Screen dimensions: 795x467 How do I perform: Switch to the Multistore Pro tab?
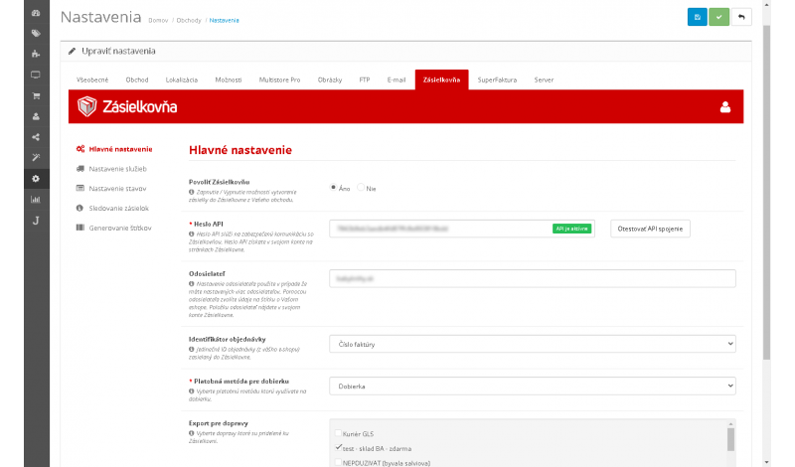click(x=279, y=80)
